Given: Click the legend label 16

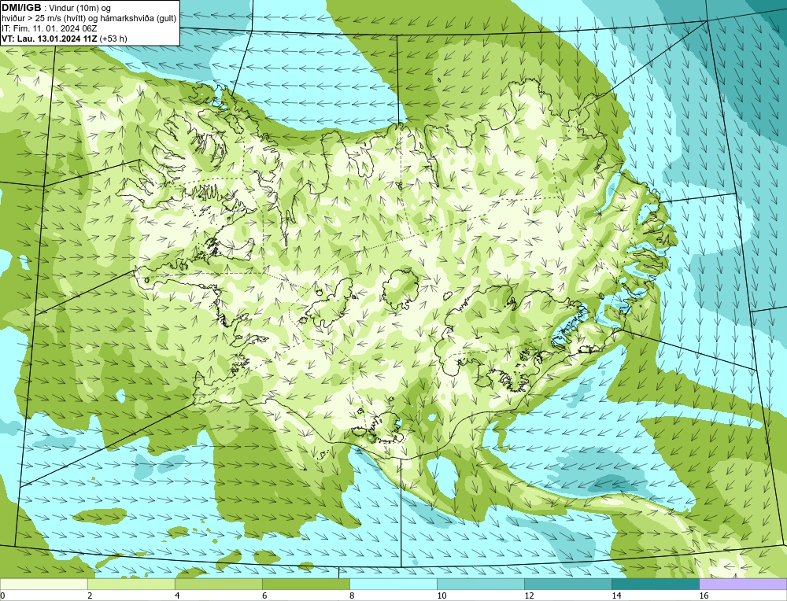Looking at the screenshot, I should pos(704,595).
